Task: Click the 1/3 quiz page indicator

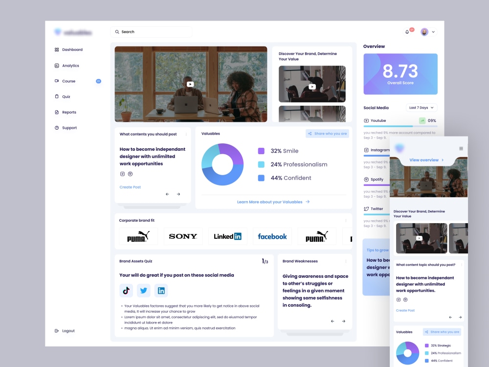Action: [265, 261]
